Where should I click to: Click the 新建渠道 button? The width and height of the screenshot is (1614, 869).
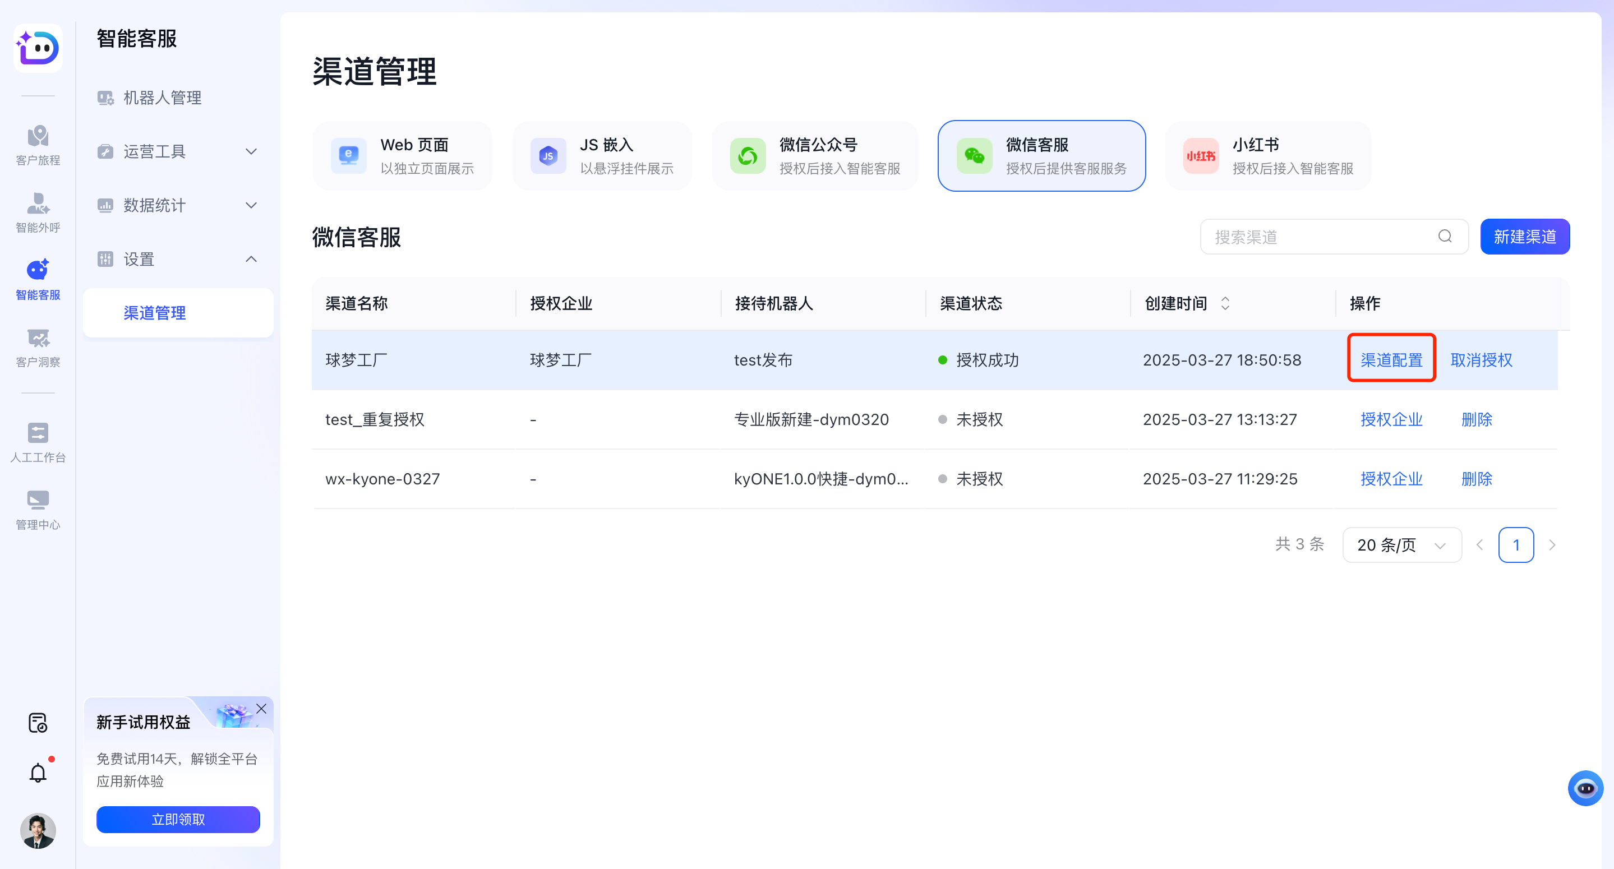point(1524,236)
